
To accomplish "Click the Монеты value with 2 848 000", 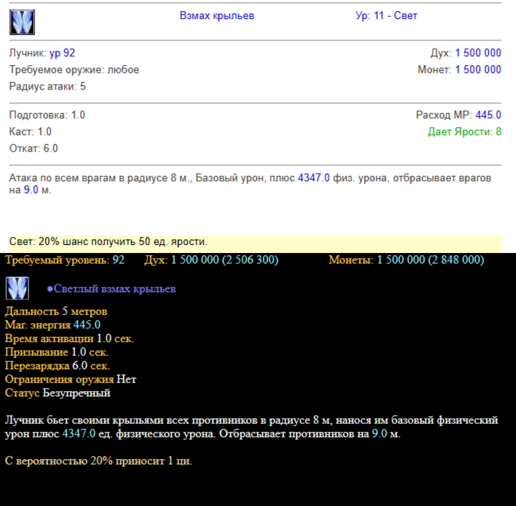I will 430,260.
